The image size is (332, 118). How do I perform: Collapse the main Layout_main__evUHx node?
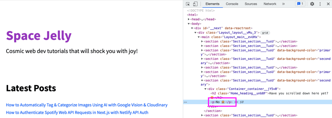tap(199, 37)
